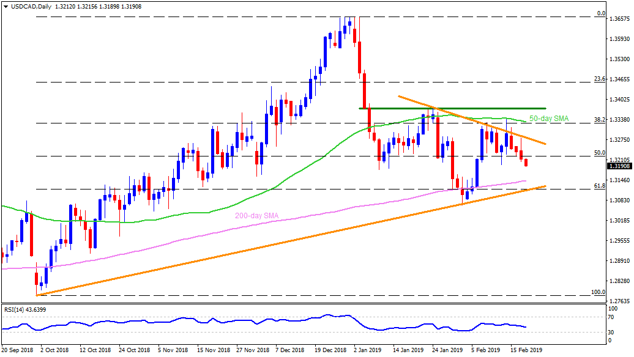Image resolution: width=634 pixels, height=357 pixels.
Task: Click the current price tag 1.31908
Action: 619,166
